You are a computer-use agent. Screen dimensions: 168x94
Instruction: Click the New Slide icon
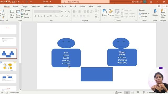[x=12, y=11]
